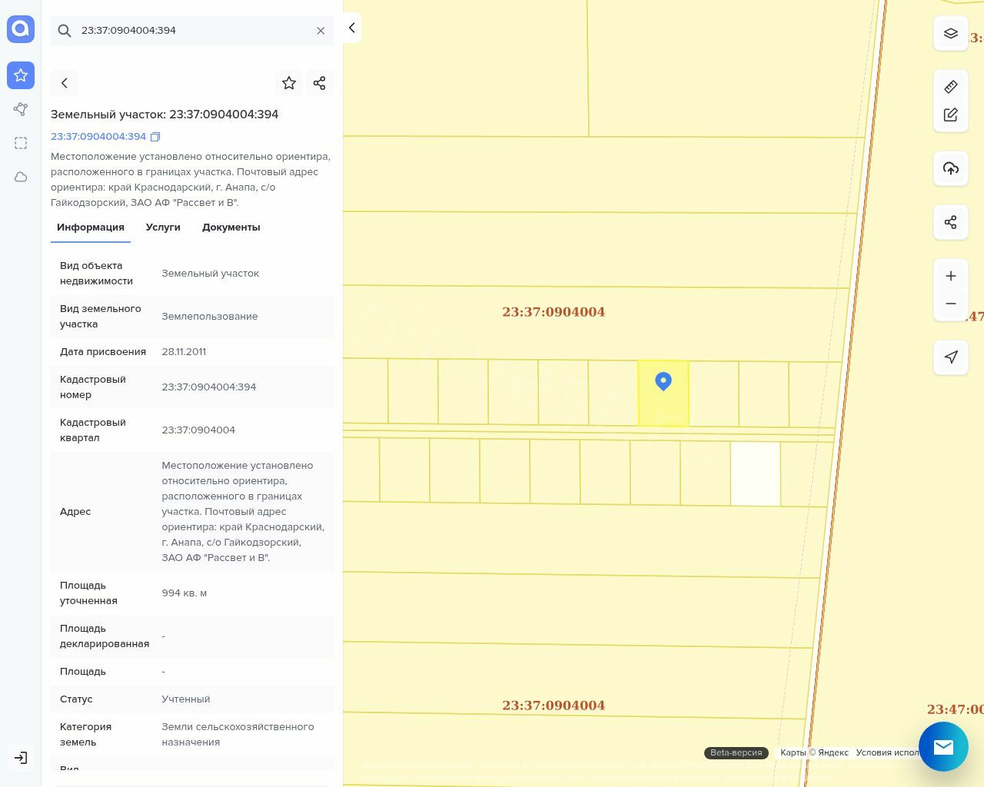The width and height of the screenshot is (984, 787).
Task: Click the favorites star in left sidebar
Action: click(x=21, y=75)
